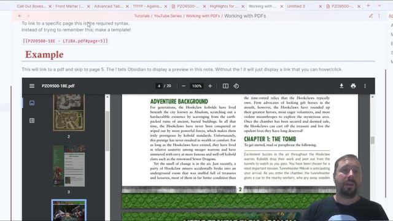Image resolution: width=393 pixels, height=221 pixels.
Task: Switch to the Front Matter tab
Action: pyautogui.click(x=69, y=6)
